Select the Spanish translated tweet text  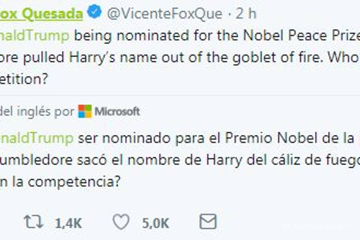[x=150, y=159]
